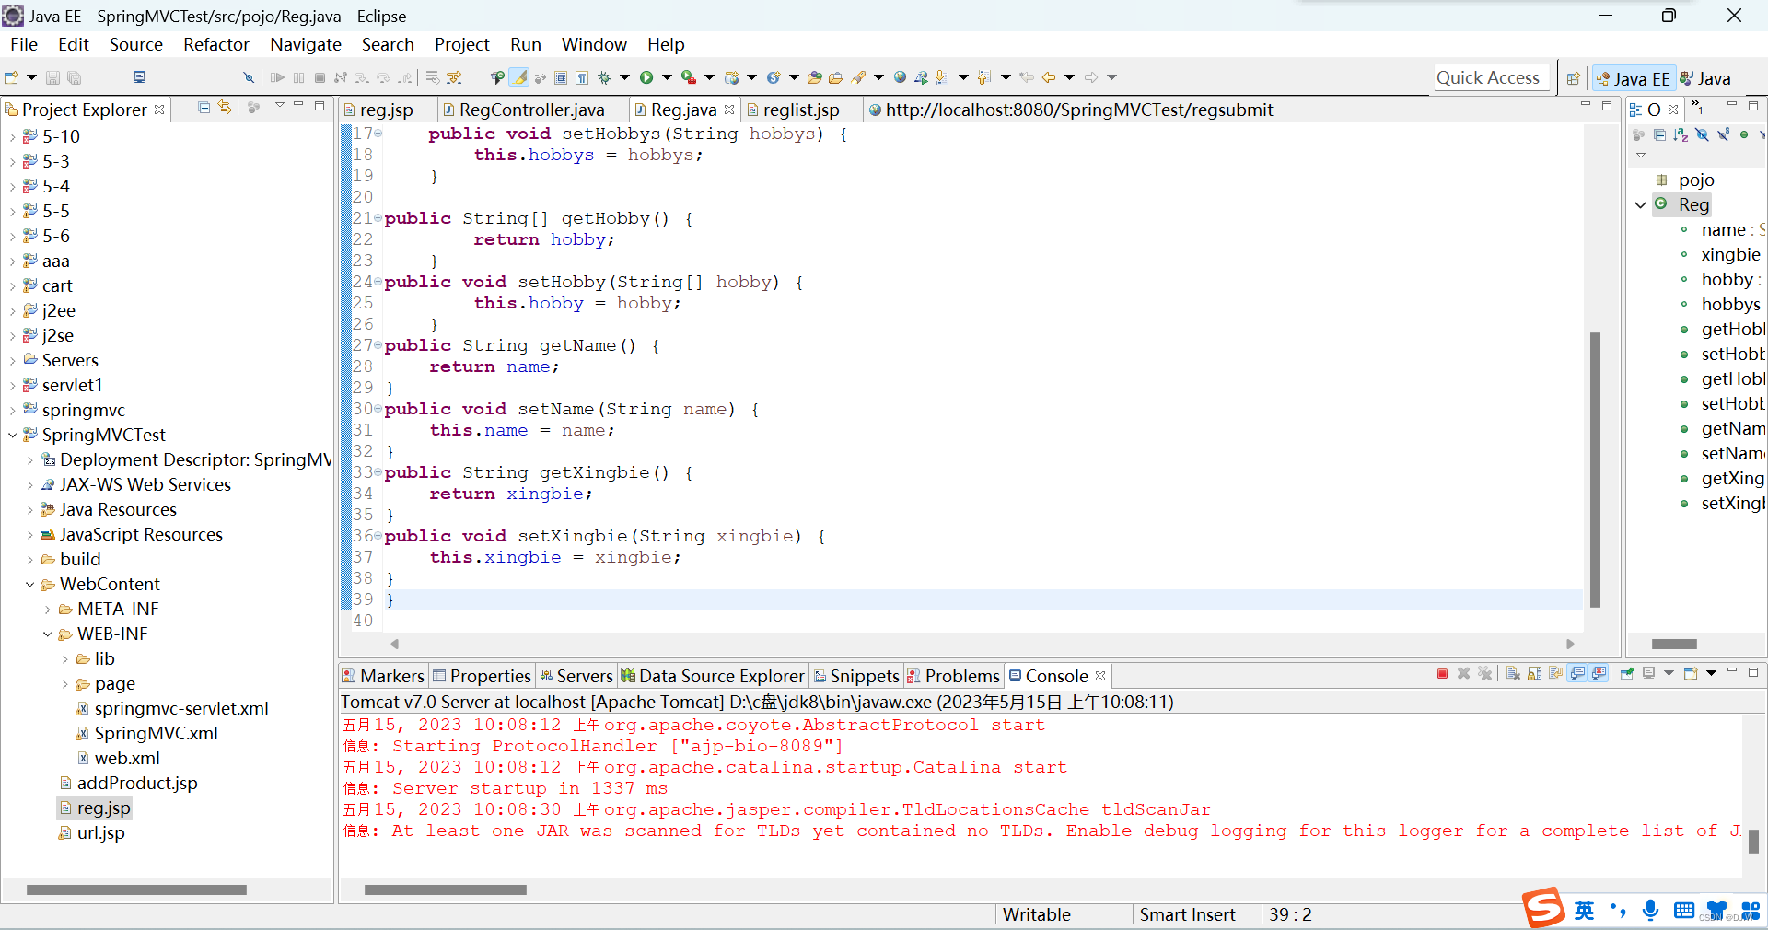Click the Back navigation arrow icon

point(1049,78)
